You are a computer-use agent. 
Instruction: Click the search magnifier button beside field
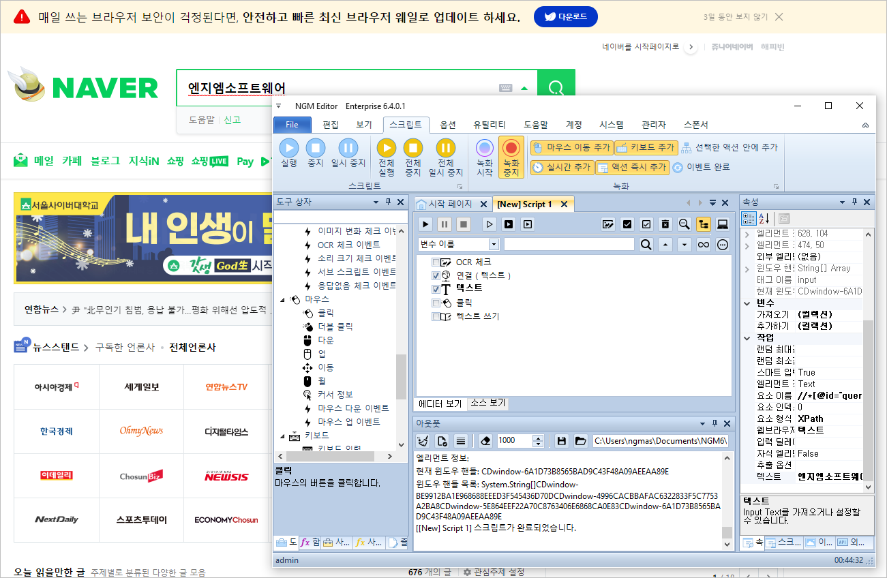coord(646,244)
